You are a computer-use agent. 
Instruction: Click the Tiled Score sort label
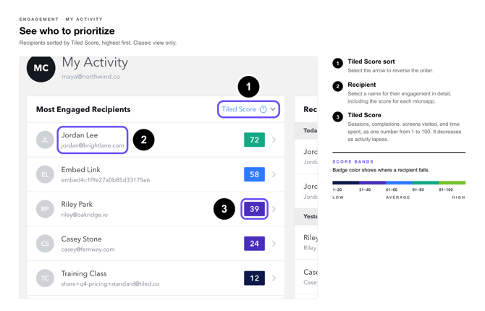coord(239,109)
